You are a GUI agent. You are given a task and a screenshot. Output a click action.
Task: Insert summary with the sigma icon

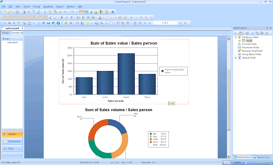[14, 23]
